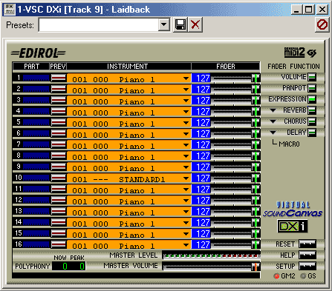
Task: Preview part 16 with its PREV button
Action: pos(59,244)
